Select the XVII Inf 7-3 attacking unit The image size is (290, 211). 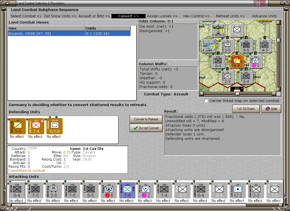[274, 190]
